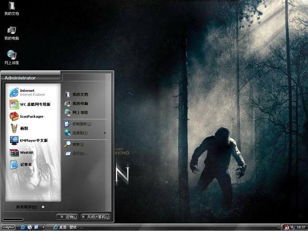The width and height of the screenshot is (308, 231).
Task: Select 网上邻居 desktop icon
Action: click(x=12, y=58)
